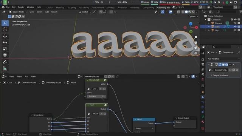
Task: Collapse the Group Input node
Action: pyautogui.click(x=32, y=115)
